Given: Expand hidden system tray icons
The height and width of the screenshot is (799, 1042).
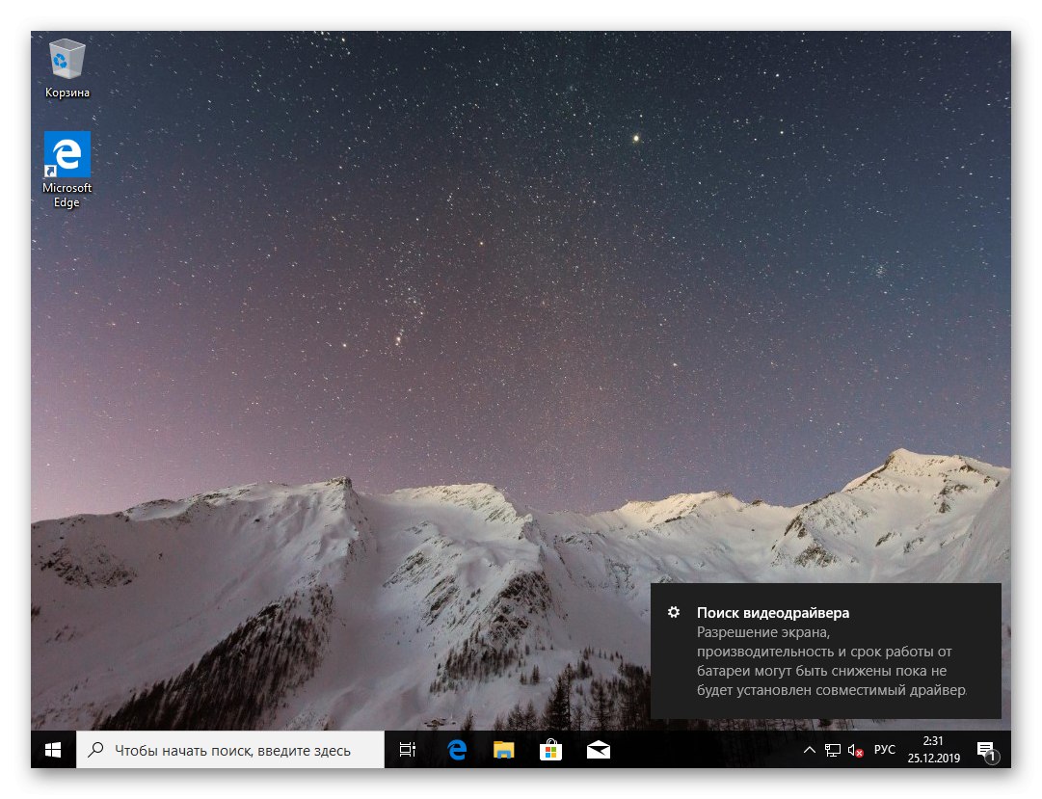Looking at the screenshot, I should point(810,750).
